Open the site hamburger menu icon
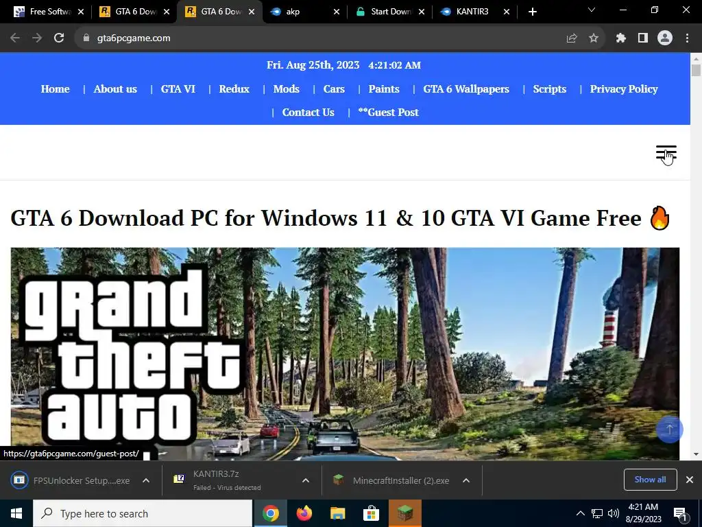The height and width of the screenshot is (527, 702). point(666,153)
